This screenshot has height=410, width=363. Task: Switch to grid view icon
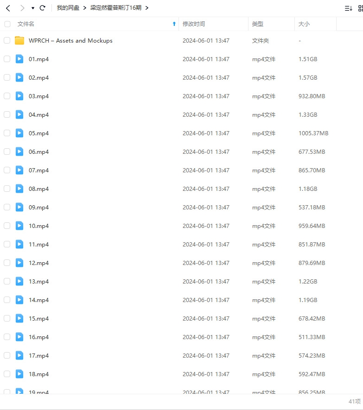(x=361, y=8)
